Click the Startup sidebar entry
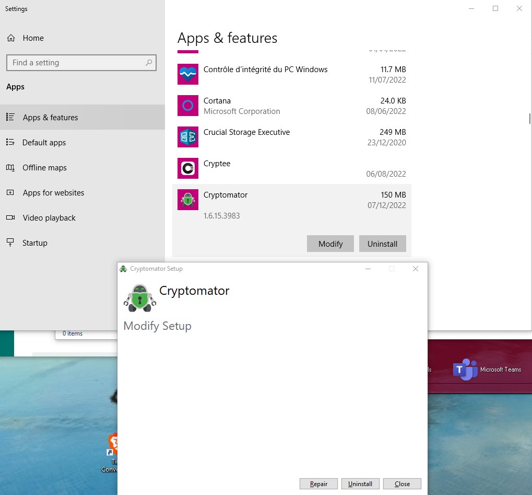The image size is (532, 495). pyautogui.click(x=33, y=243)
